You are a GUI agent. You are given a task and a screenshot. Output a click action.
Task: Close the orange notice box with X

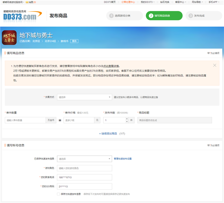(x=215, y=65)
